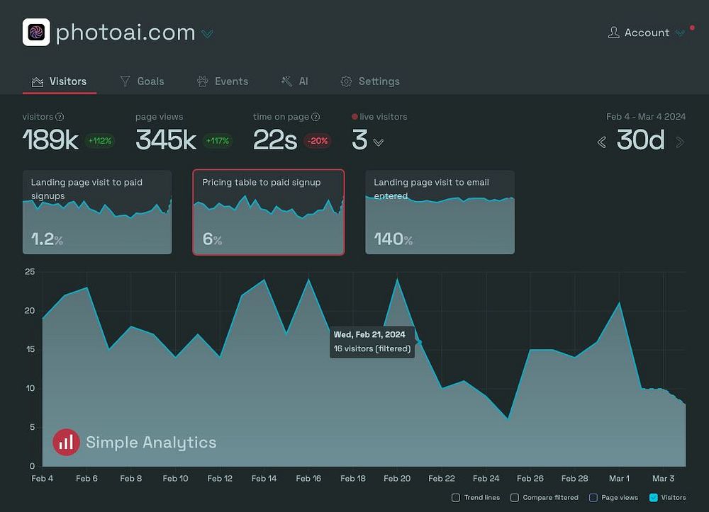Click the Simple Analytics logo icon
709x512 pixels.
pos(66,442)
